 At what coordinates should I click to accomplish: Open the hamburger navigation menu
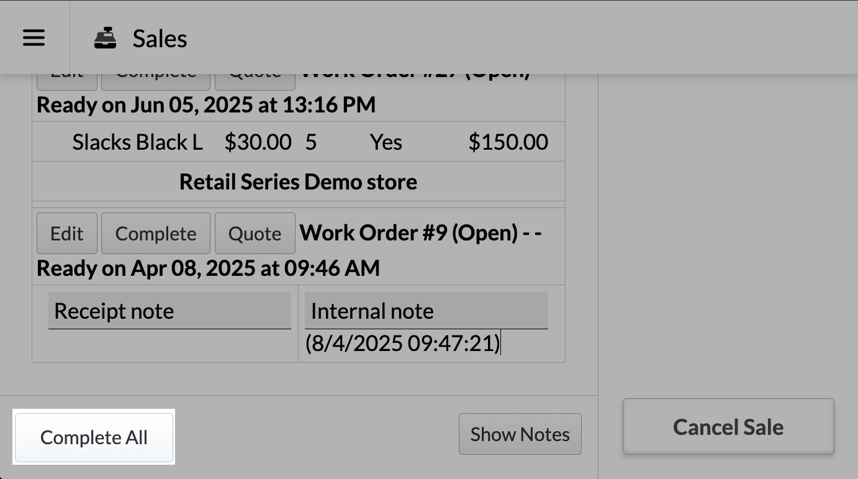point(34,39)
